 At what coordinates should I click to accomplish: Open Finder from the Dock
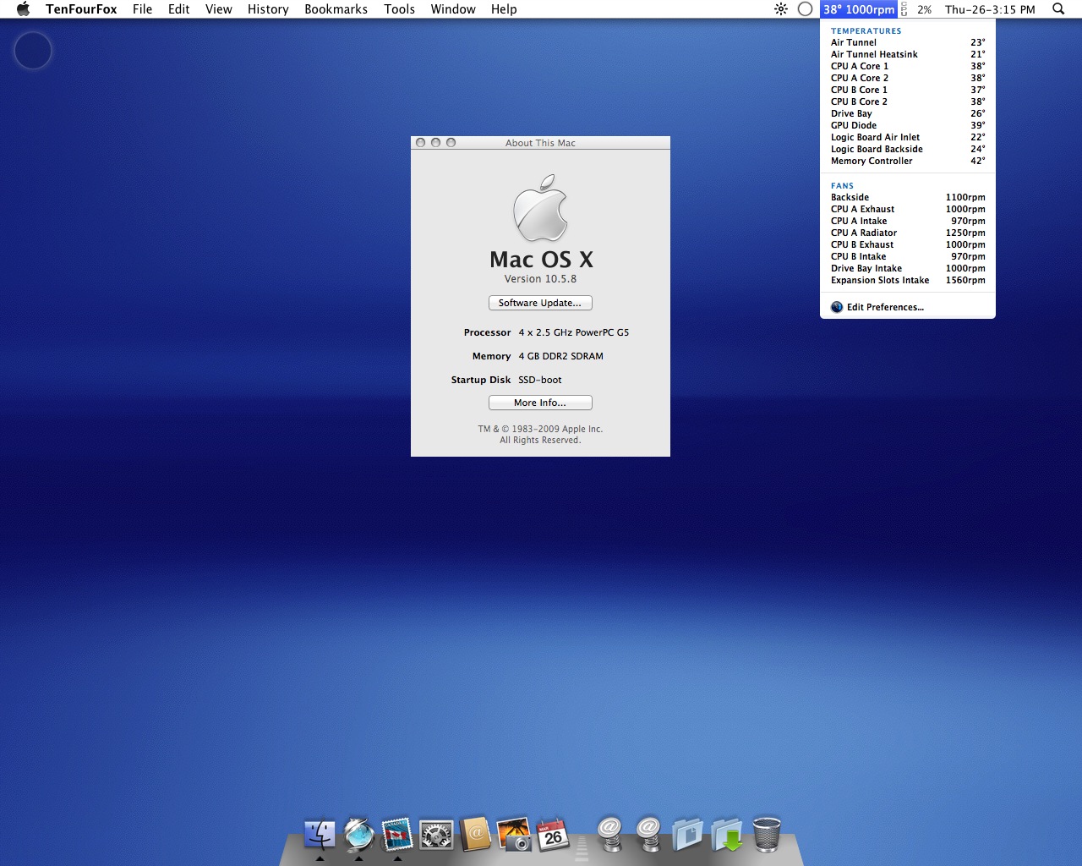[320, 835]
